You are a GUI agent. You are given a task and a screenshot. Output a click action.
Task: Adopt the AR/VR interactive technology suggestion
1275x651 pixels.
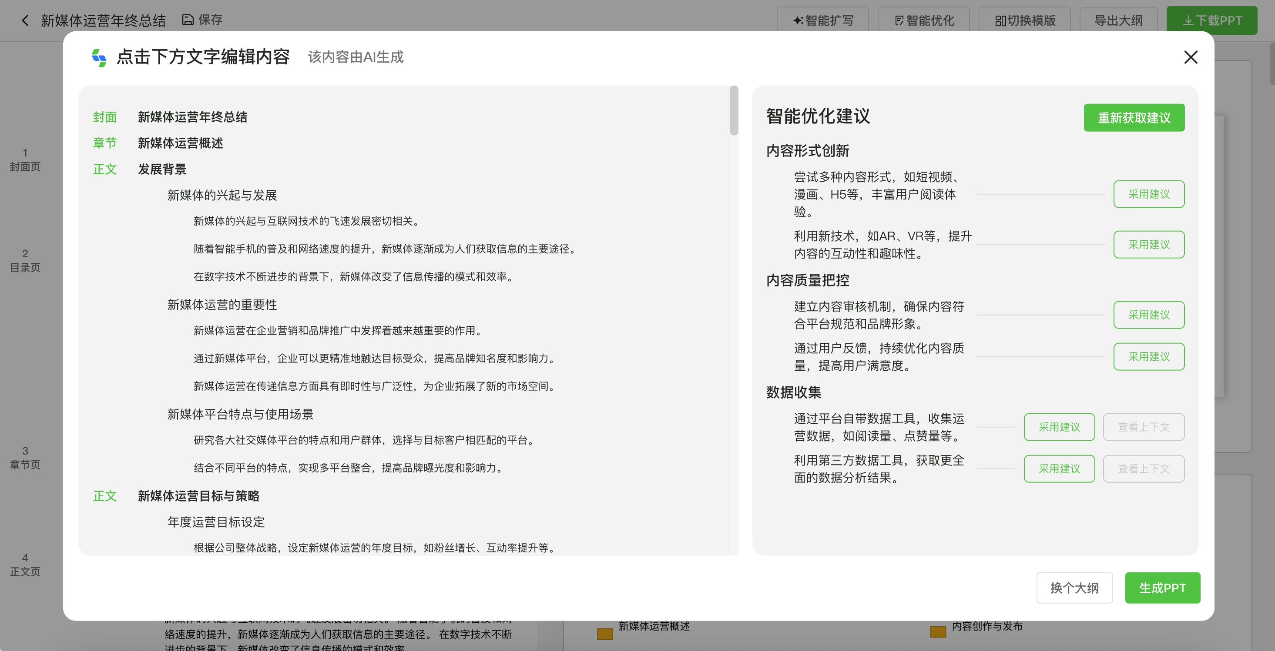click(1149, 245)
